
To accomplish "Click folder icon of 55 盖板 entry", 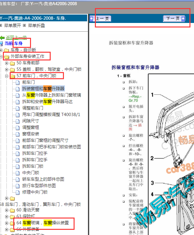I will (12, 69).
